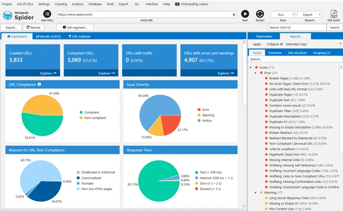The width and height of the screenshot is (343, 211).
Task: Click Explore under Crawled URLs
Action: coord(46,73)
